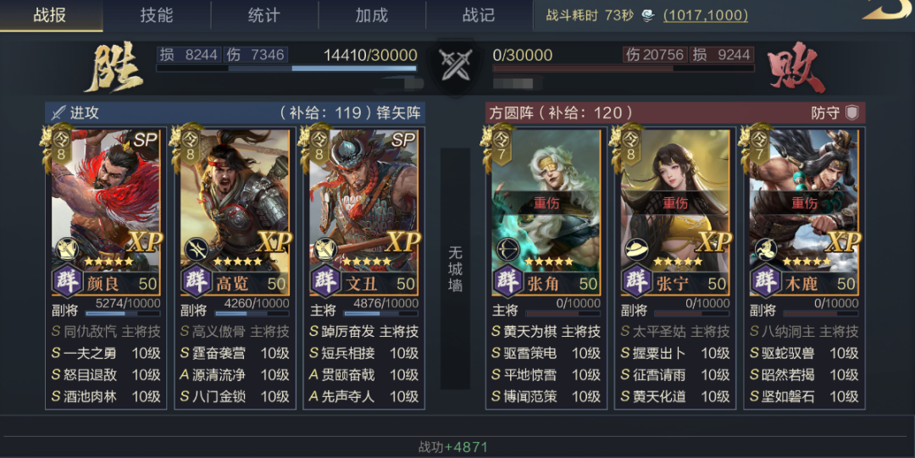The height and width of the screenshot is (458, 915).
Task: Click the sword icon beside 进攻
Action: coord(58,113)
